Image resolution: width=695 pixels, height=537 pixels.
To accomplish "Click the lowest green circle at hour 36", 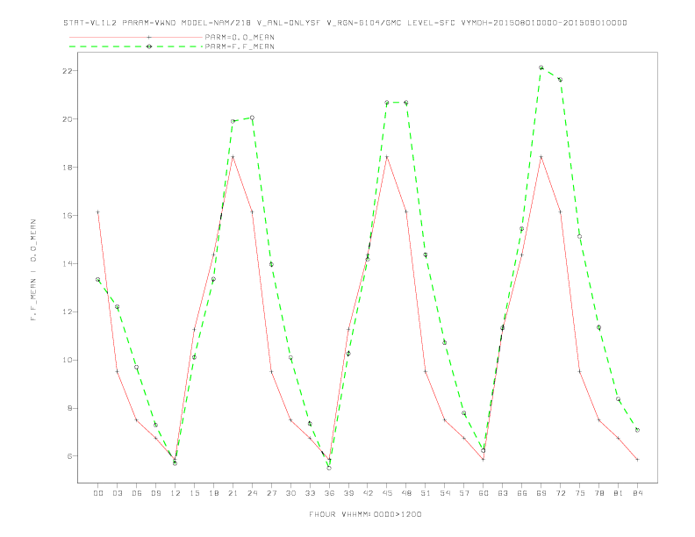I will pyautogui.click(x=329, y=468).
